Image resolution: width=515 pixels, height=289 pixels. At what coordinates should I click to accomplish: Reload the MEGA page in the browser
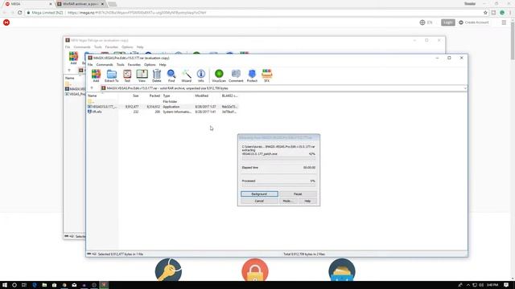point(19,13)
